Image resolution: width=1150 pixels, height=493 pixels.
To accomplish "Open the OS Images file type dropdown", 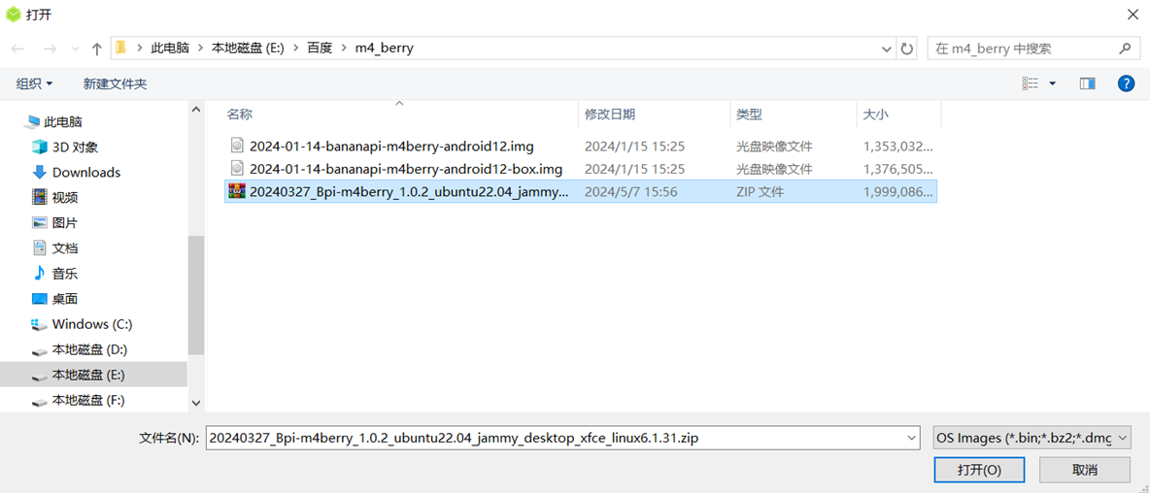I will (x=1032, y=438).
